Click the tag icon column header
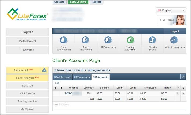191x115 pixels. click(61, 88)
